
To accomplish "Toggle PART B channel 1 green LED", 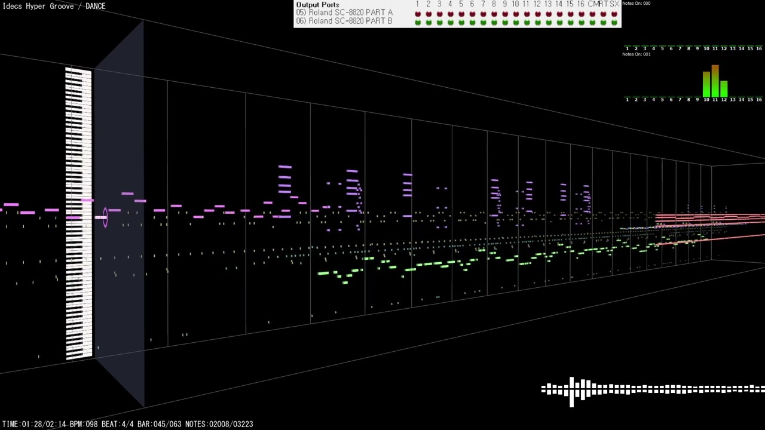I will pos(417,22).
